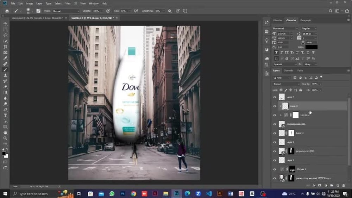The width and height of the screenshot is (352, 198).
Task: Select the Clone Stamp tool
Action: (x=5, y=75)
